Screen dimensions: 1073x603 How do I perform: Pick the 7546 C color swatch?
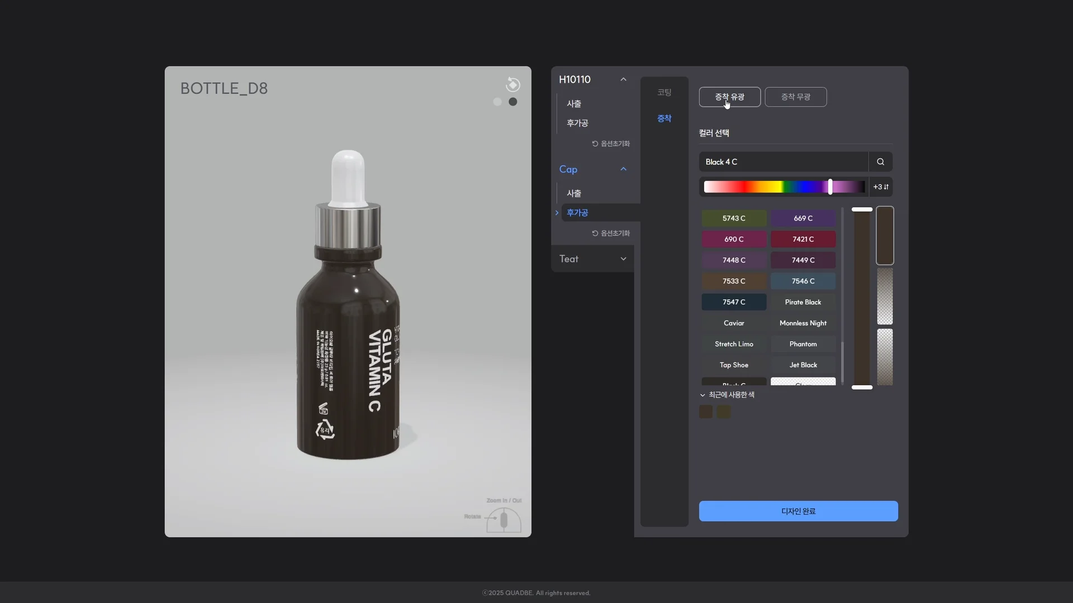point(803,281)
